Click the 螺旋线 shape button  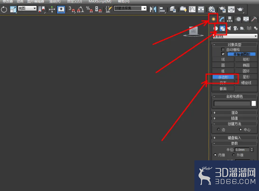pyautogui.click(x=246, y=83)
